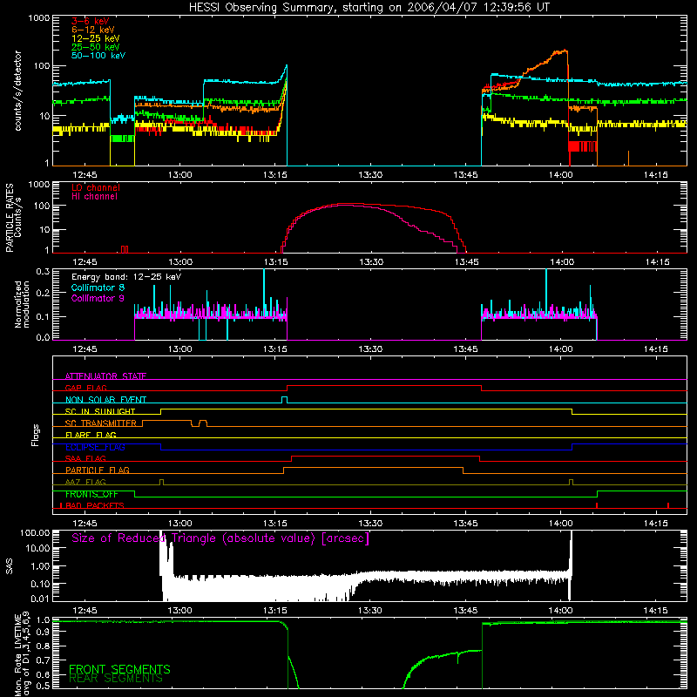697x697 pixels.
Task: Click the 'Mon. Rate LIVETIME' axis label
Action: pyautogui.click(x=22, y=654)
